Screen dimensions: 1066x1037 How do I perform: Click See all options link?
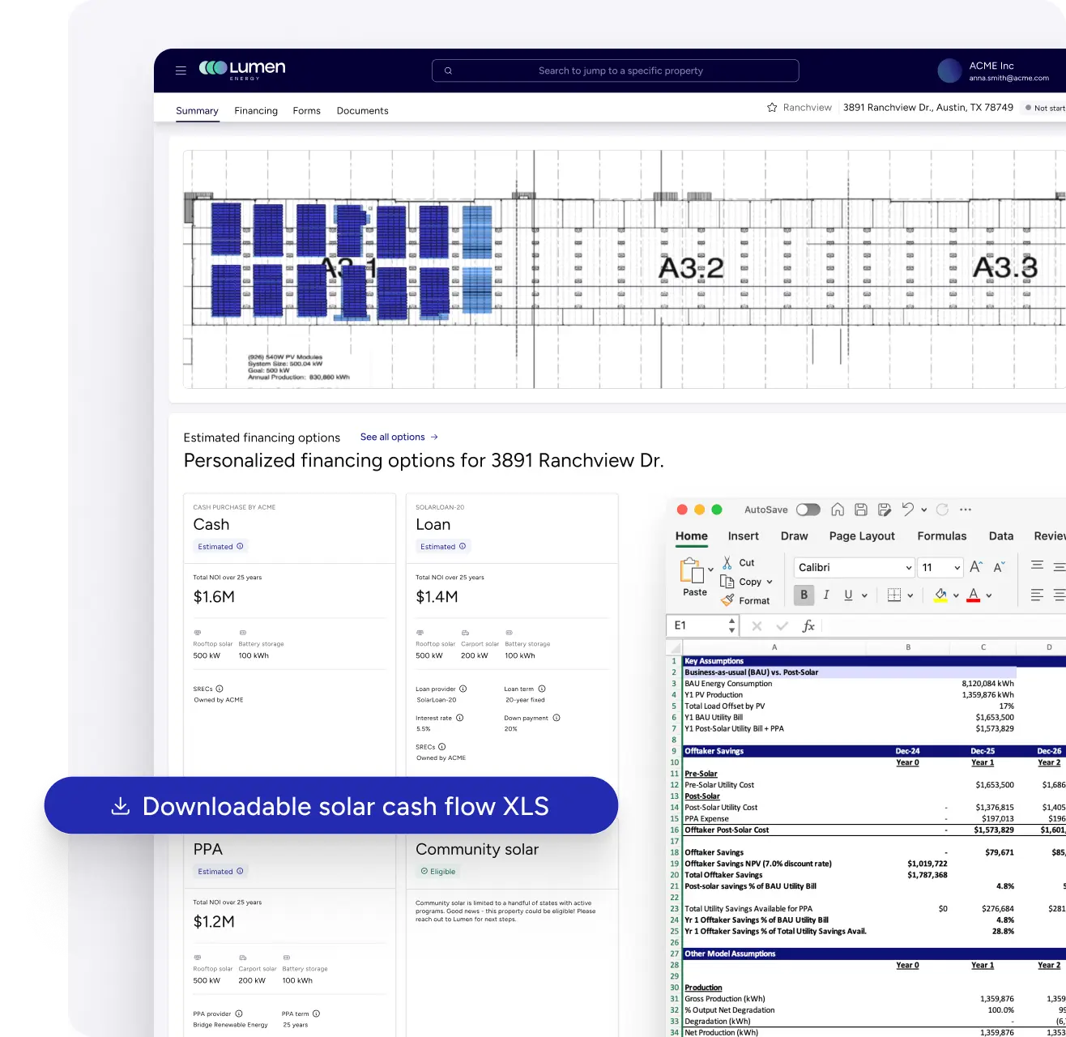[399, 437]
